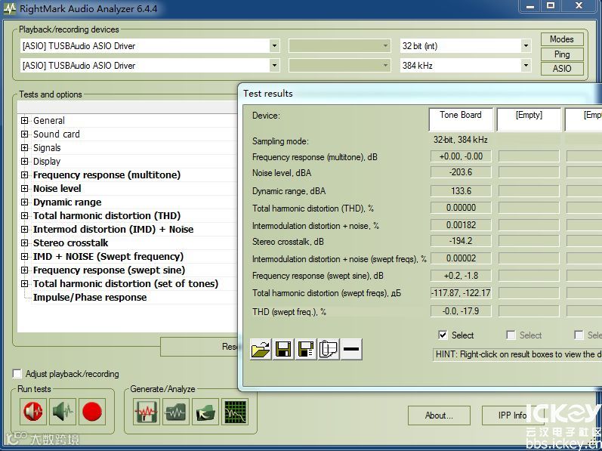Click the About... button
Image resolution: width=602 pixels, height=451 pixels.
click(x=439, y=415)
